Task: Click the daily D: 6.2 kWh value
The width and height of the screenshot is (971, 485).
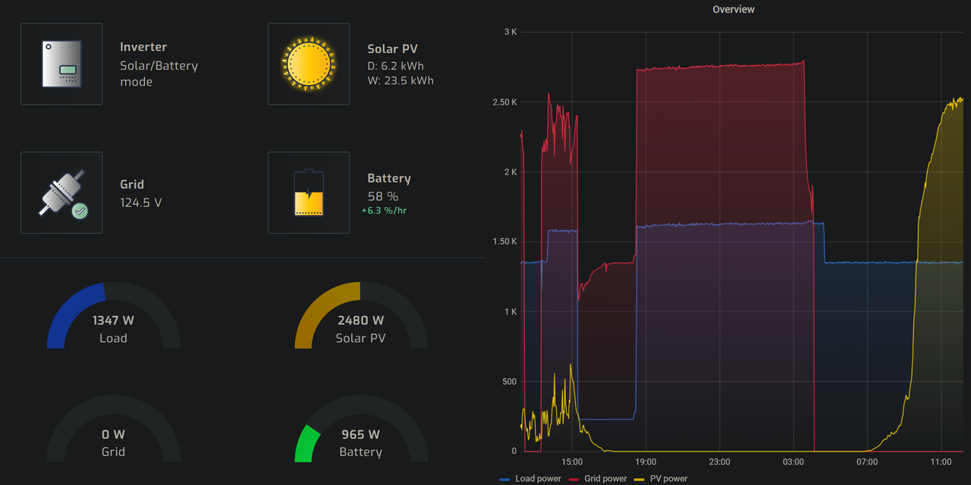Action: pyautogui.click(x=395, y=66)
